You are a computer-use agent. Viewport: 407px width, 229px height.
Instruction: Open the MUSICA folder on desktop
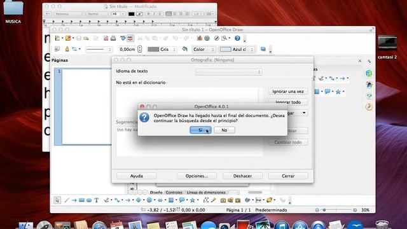point(13,11)
